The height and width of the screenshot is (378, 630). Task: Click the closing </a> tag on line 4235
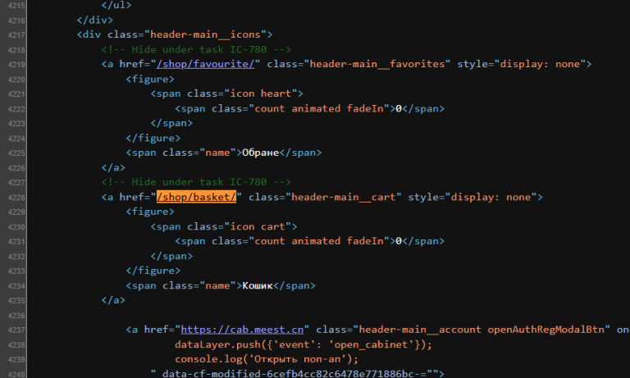(113, 300)
